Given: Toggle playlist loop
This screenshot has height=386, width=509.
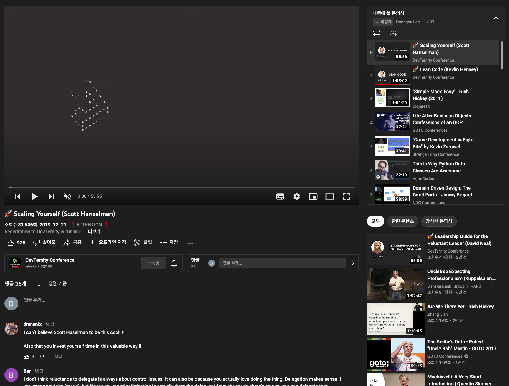Looking at the screenshot, I should [x=377, y=33].
